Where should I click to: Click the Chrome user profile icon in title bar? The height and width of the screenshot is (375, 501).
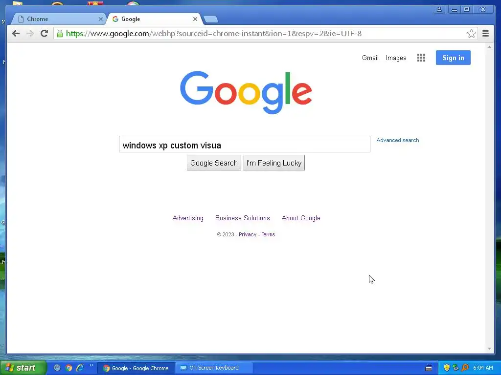(x=439, y=9)
